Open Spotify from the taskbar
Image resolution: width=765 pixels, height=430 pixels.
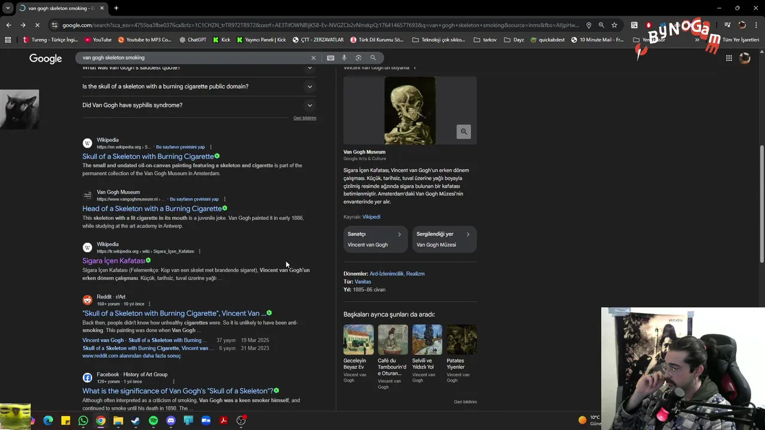pyautogui.click(x=153, y=420)
